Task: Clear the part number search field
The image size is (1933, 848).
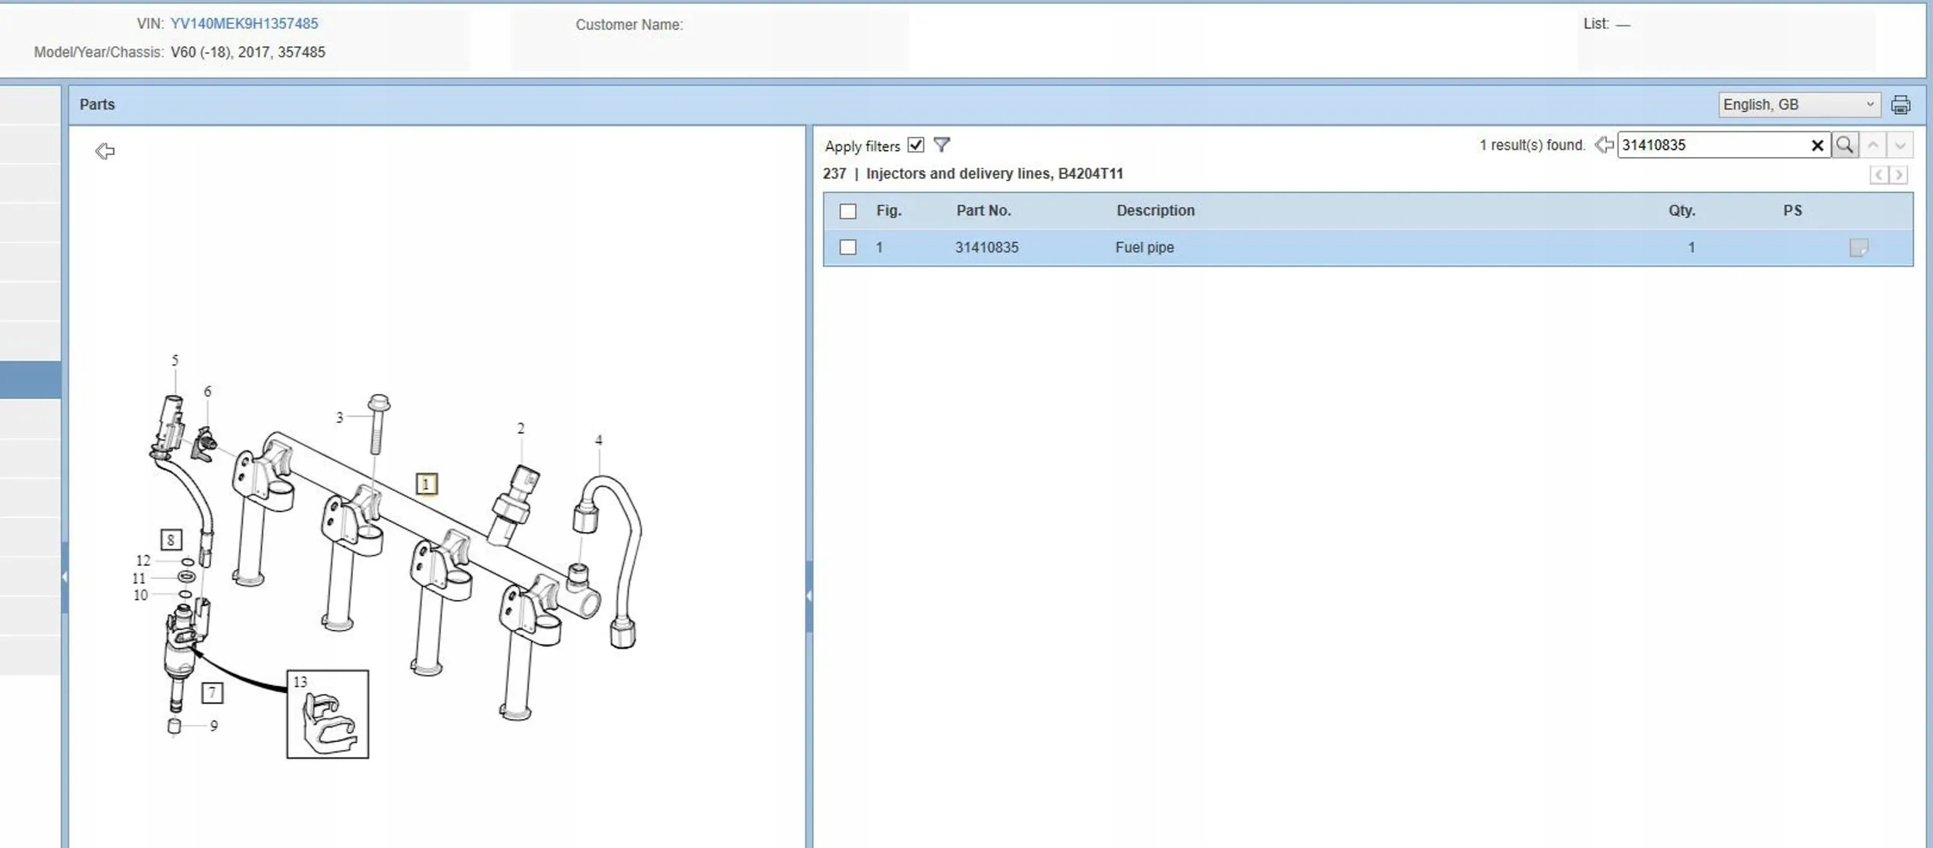Action: click(1817, 145)
